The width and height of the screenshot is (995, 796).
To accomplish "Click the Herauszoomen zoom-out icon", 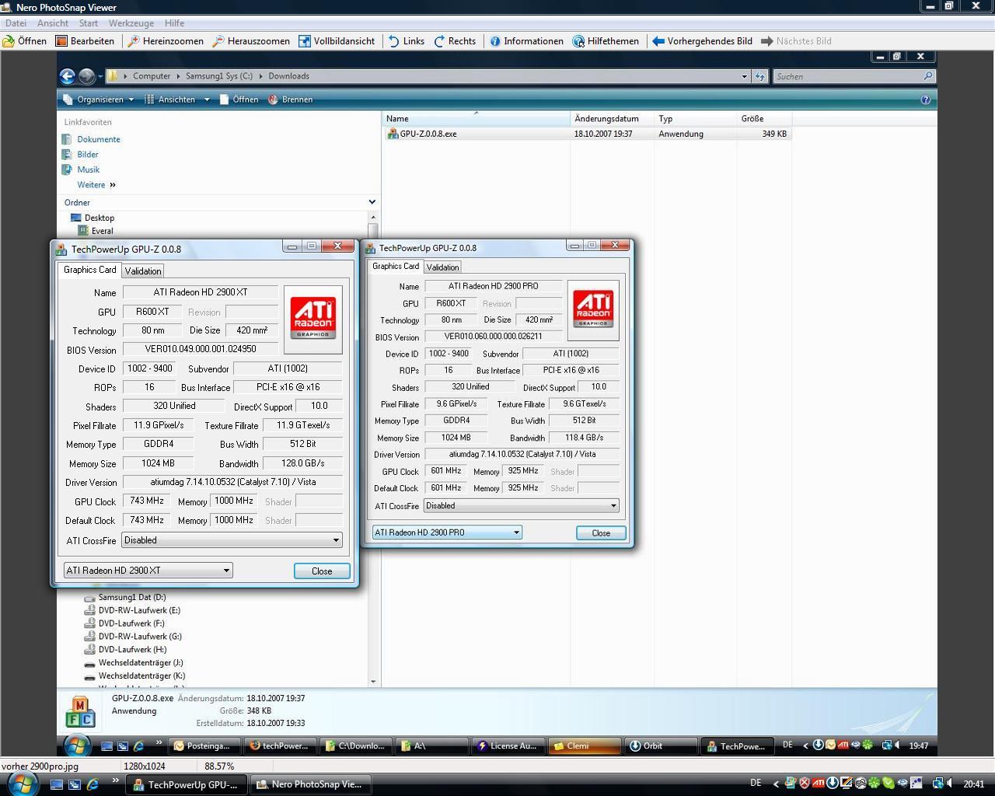I will [x=218, y=41].
